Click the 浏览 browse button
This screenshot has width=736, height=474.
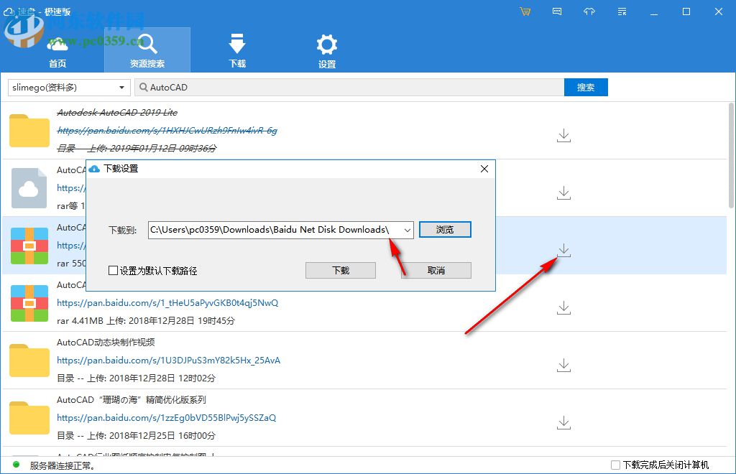click(445, 230)
